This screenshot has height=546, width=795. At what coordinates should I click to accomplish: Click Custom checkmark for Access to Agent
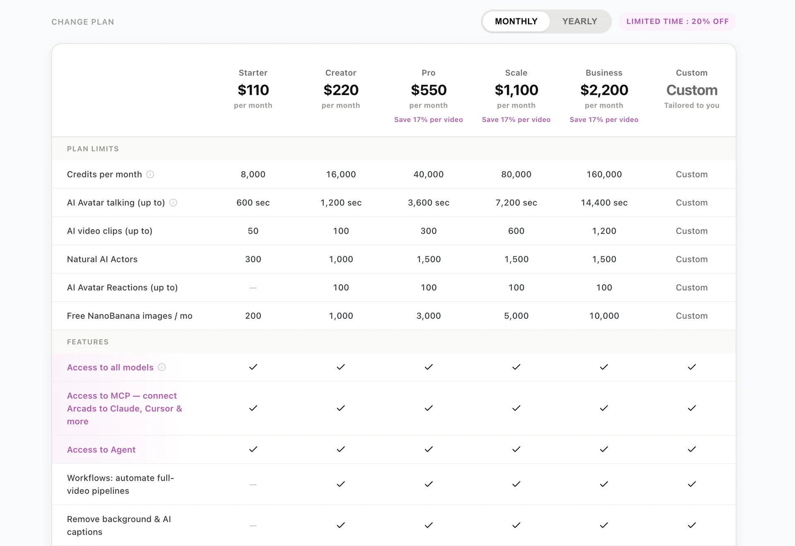[692, 449]
